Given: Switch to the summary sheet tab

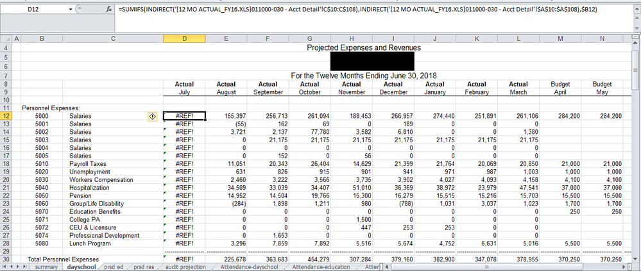Looking at the screenshot, I should tap(46, 267).
